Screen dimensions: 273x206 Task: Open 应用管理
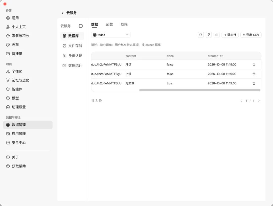tap(28, 134)
